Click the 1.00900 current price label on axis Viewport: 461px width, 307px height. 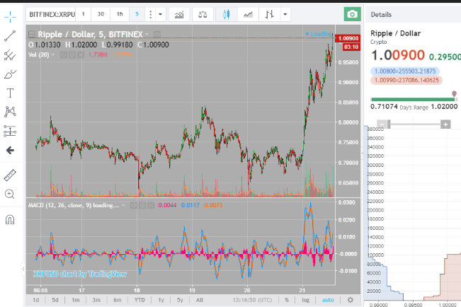coord(348,38)
